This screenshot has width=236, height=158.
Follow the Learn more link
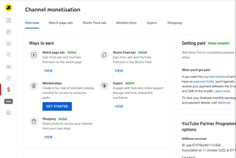tap(222, 91)
